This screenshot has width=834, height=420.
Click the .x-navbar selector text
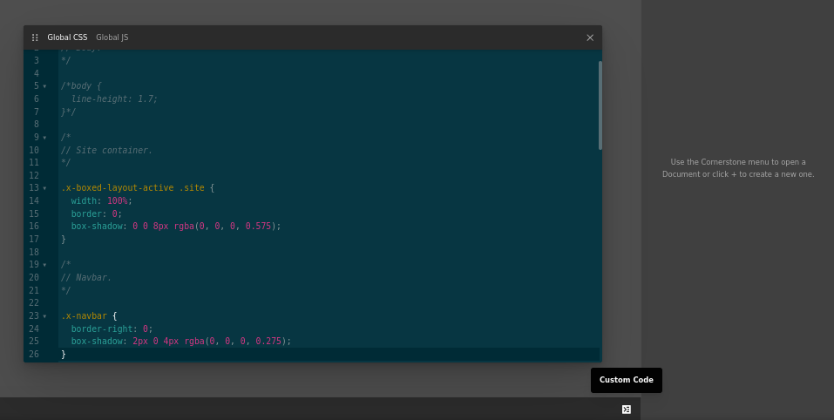point(84,315)
